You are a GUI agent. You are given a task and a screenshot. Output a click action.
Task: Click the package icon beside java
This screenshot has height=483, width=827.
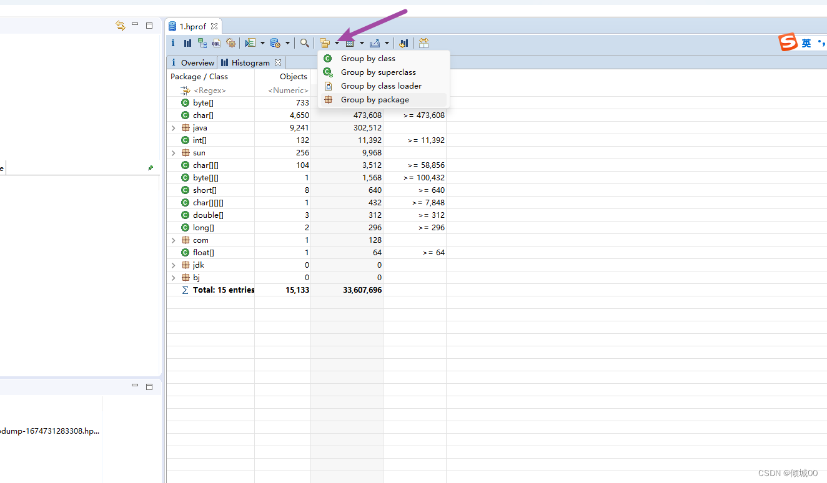(186, 128)
